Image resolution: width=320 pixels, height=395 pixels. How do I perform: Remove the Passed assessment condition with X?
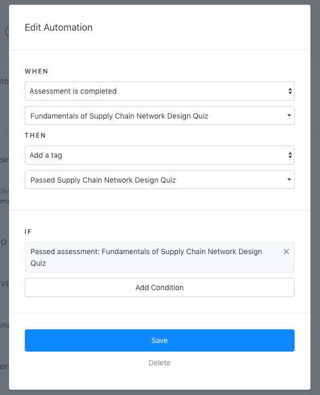click(286, 252)
